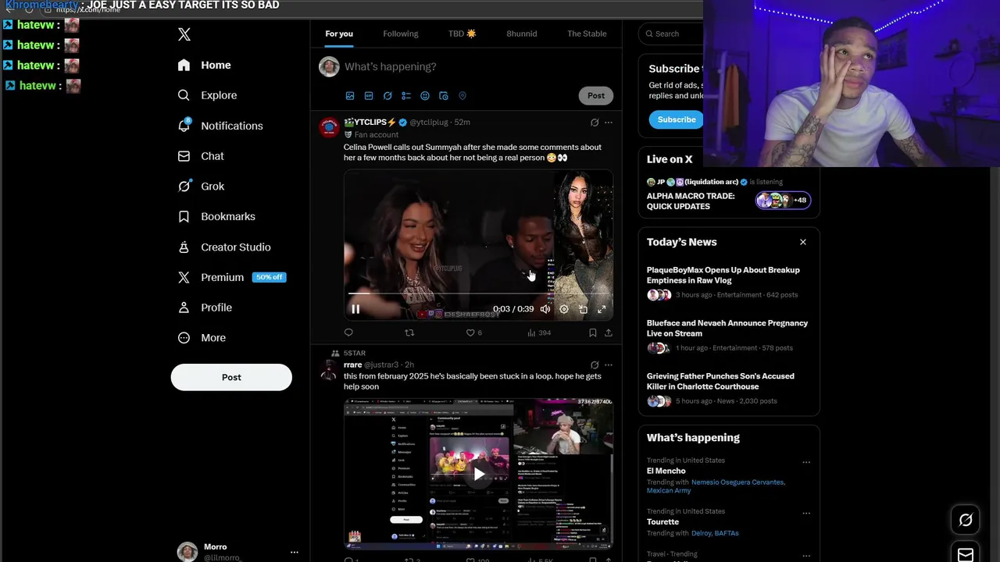The image size is (1000, 562).
Task: Open the More menu in sidebar
Action: (x=202, y=338)
